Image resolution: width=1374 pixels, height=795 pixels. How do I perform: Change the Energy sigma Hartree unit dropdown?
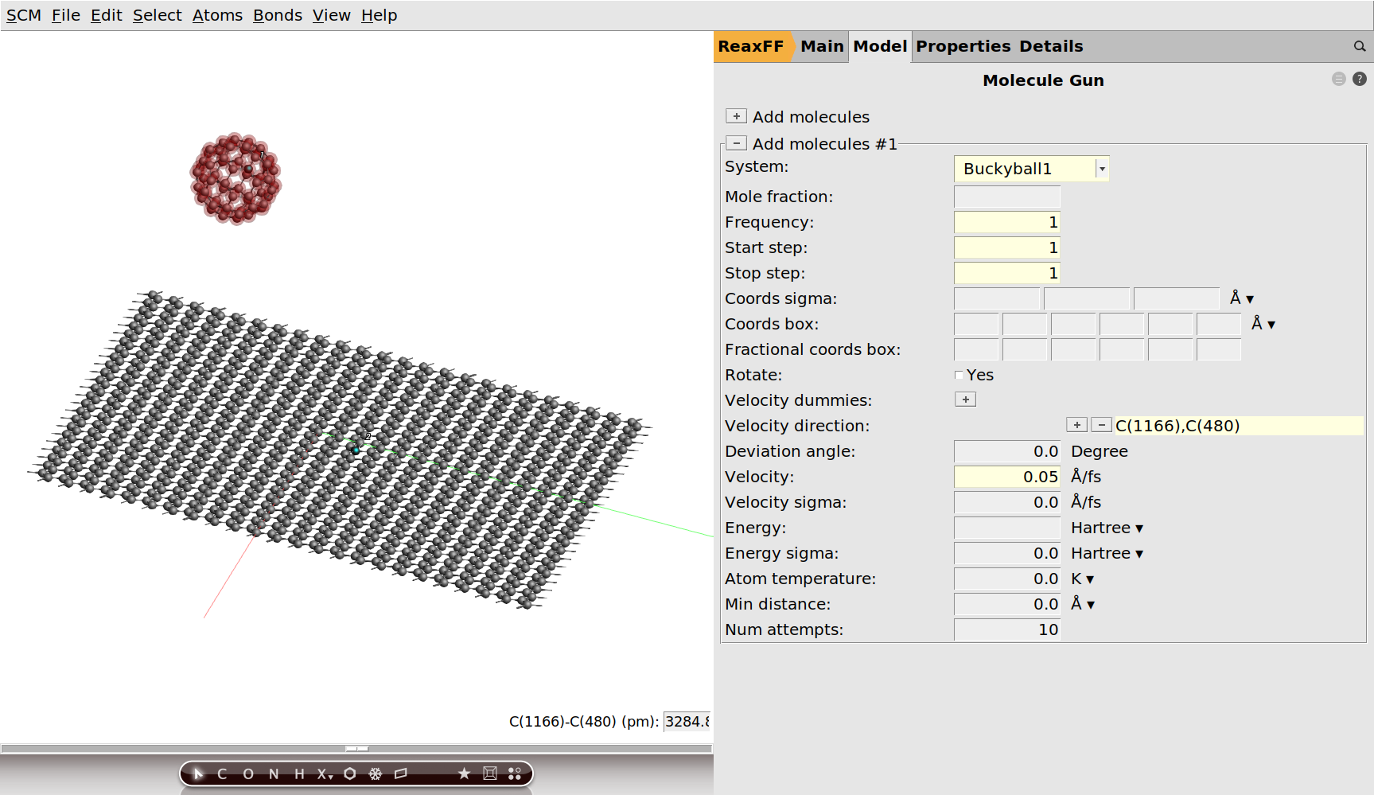point(1107,553)
